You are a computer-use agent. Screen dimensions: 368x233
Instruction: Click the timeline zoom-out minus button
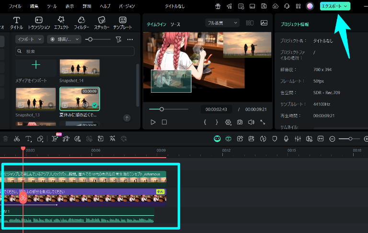coord(332,139)
